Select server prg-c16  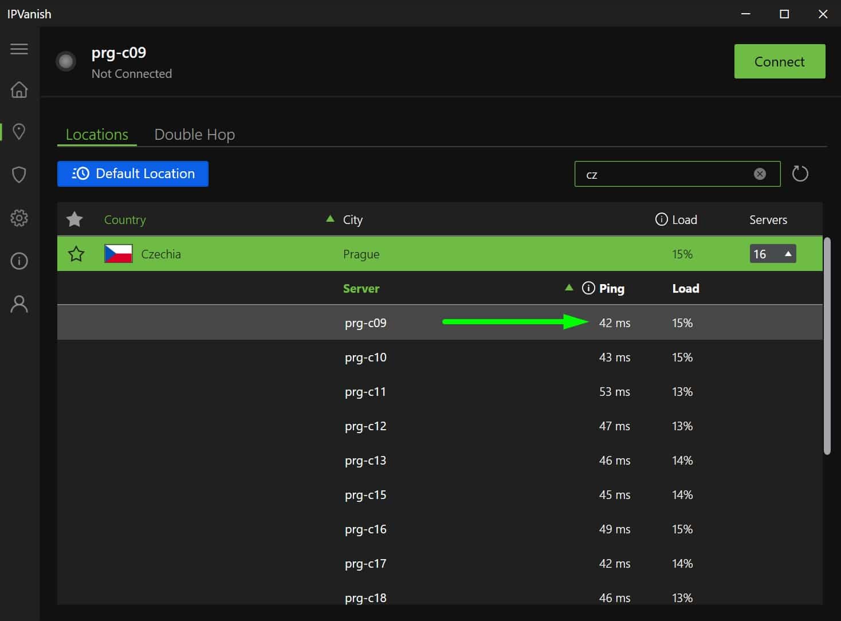coord(440,529)
